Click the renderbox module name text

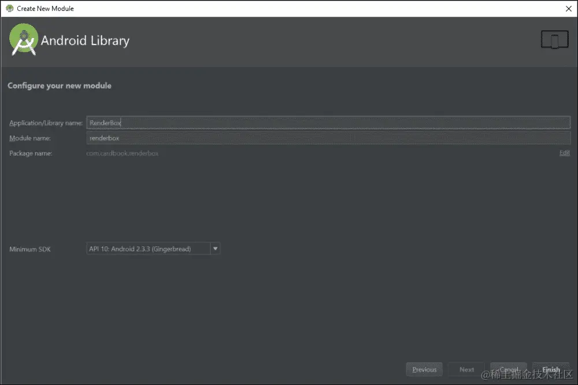104,138
